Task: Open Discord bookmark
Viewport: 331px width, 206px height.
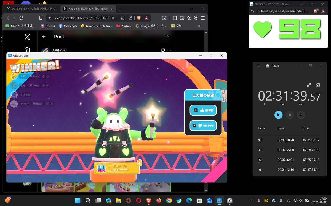Action: pos(48,26)
